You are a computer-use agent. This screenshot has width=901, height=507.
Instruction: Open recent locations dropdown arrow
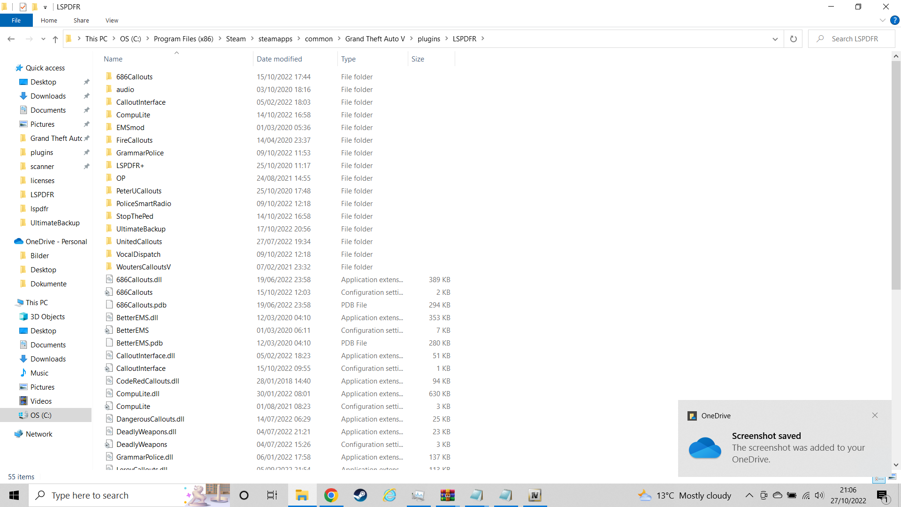pos(43,39)
